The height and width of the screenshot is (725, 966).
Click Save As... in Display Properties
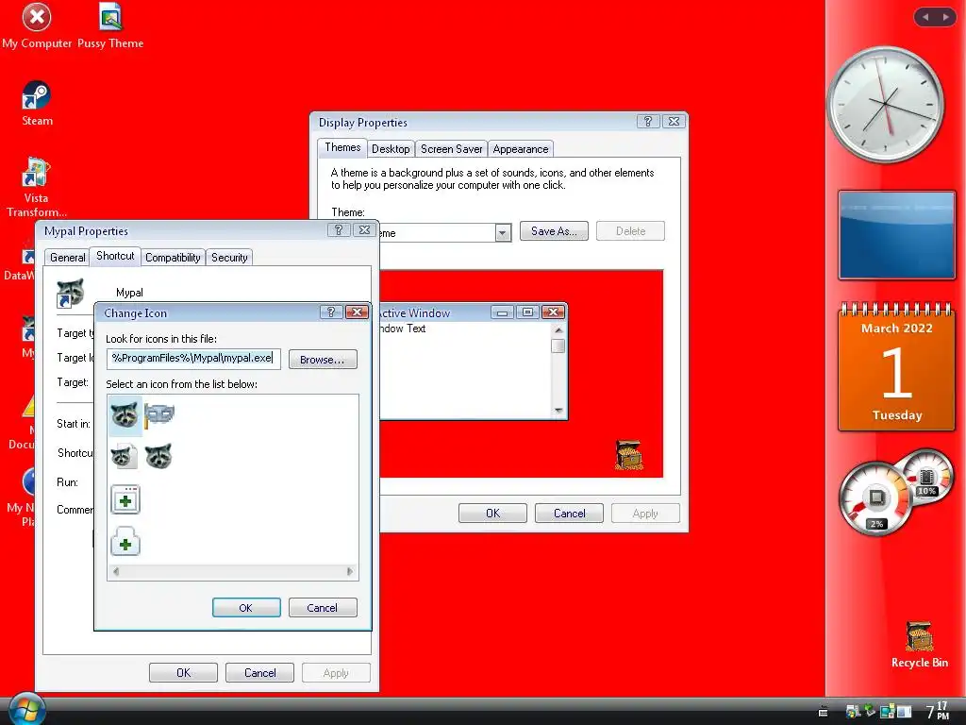tap(554, 231)
